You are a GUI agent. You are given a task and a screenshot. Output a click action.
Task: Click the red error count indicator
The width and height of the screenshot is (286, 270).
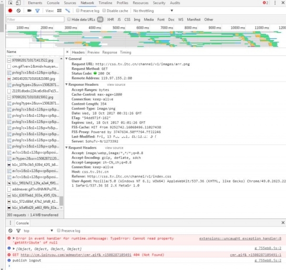coord(266,3)
